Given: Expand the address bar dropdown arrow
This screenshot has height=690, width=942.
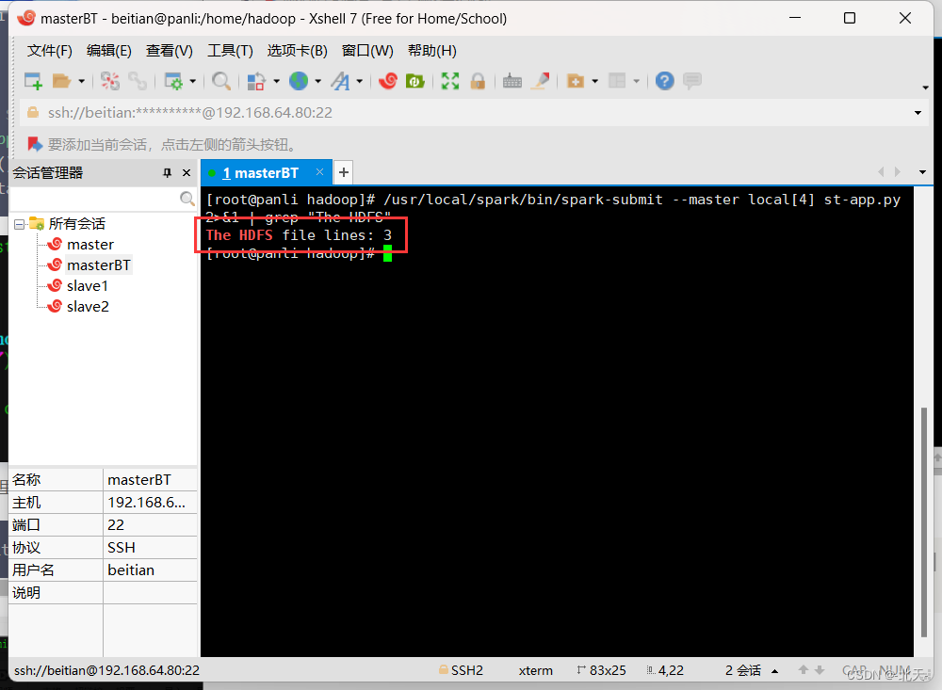Looking at the screenshot, I should point(918,113).
